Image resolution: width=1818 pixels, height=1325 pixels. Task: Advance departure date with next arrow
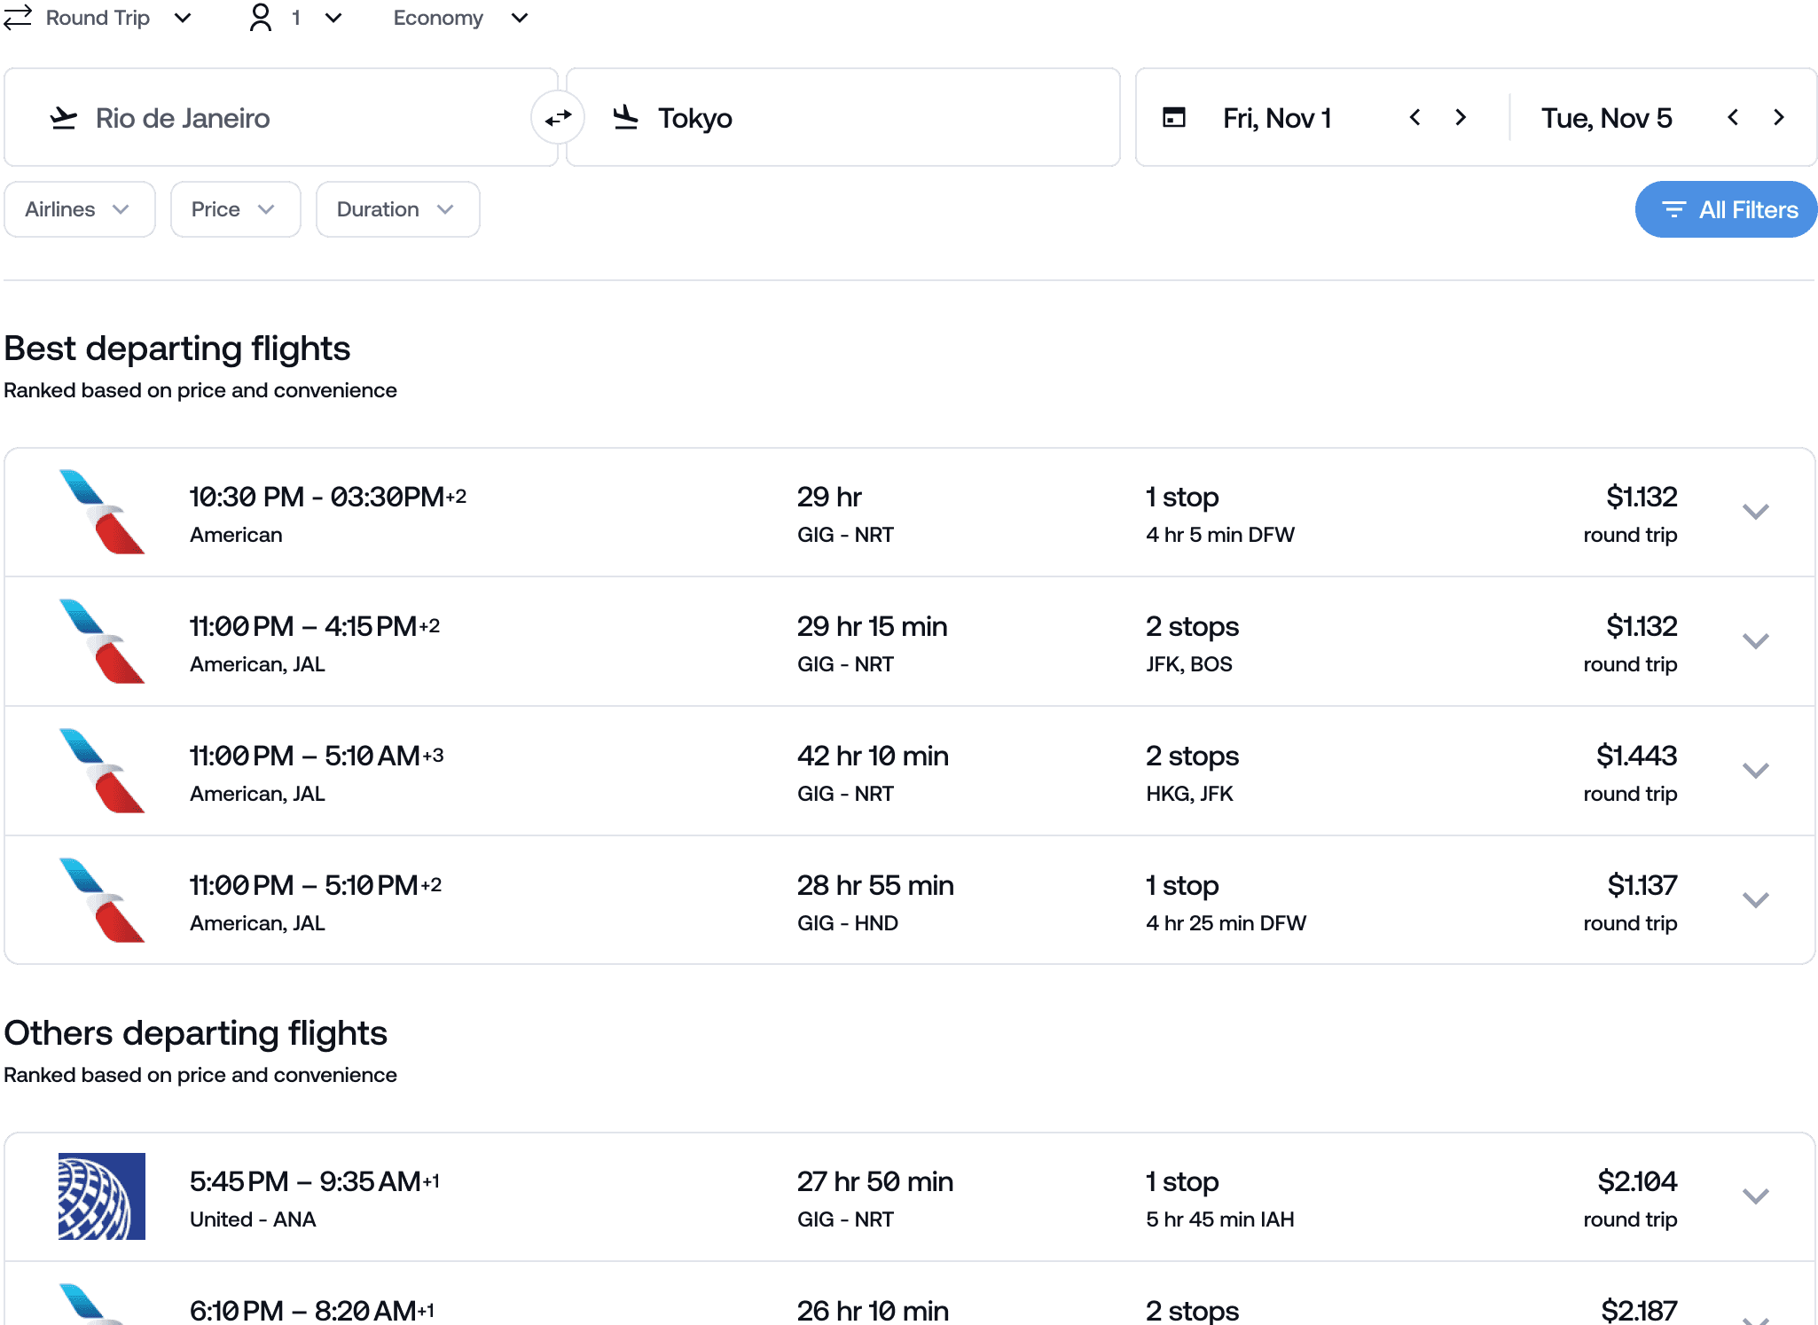[x=1461, y=118]
